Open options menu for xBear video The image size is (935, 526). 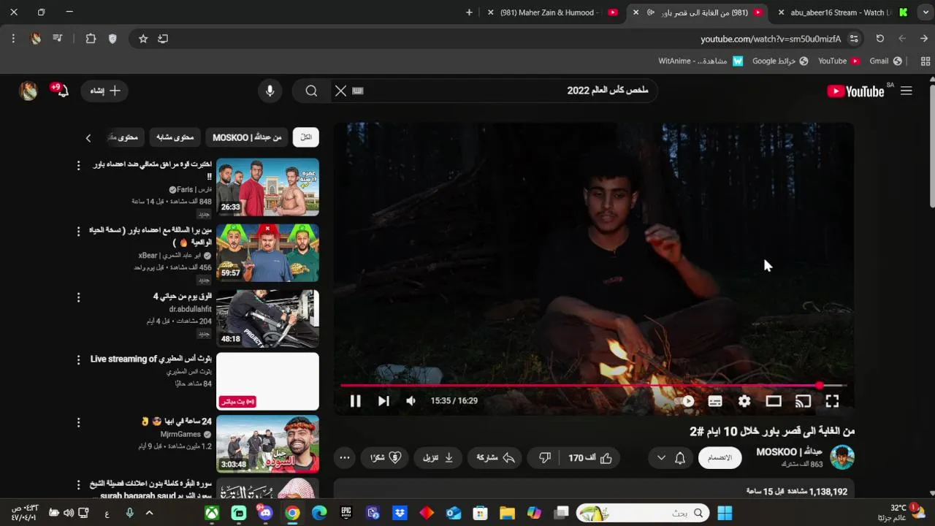(79, 232)
